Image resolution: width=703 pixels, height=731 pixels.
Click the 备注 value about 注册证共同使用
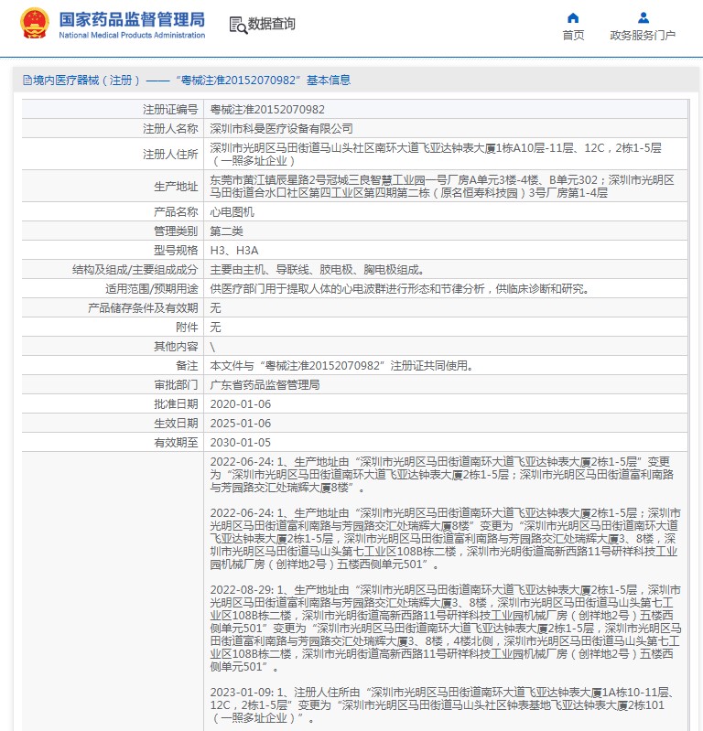(342, 366)
